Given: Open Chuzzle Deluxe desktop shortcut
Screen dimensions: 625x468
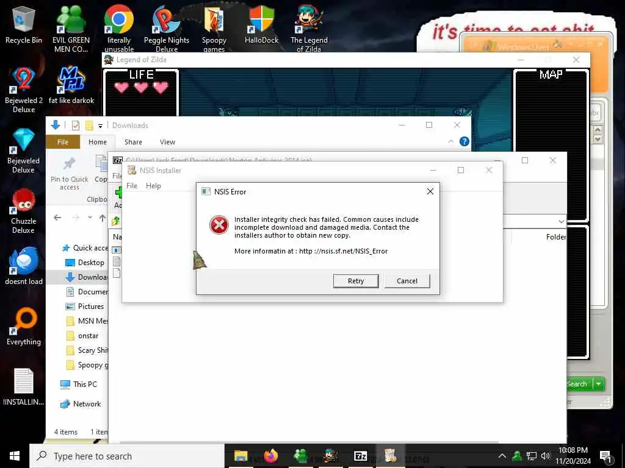Looking at the screenshot, I should pos(24,211).
